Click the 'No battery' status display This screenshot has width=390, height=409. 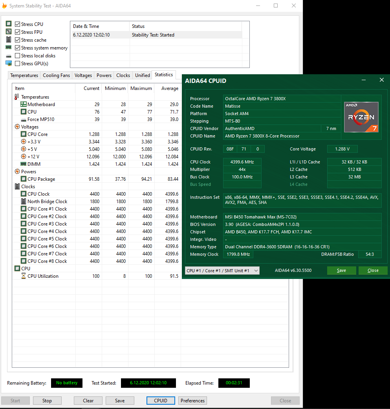[x=67, y=383]
